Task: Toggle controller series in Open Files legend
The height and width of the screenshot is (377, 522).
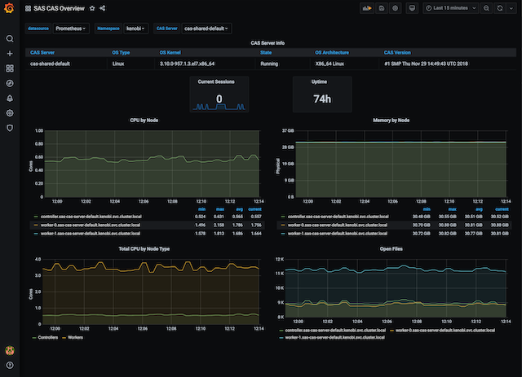Action: click(x=335, y=331)
